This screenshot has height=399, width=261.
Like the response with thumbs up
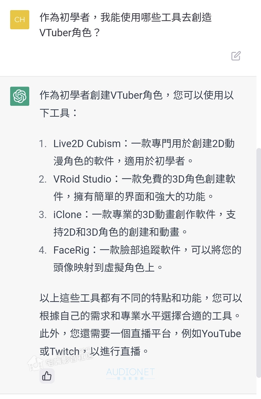tap(47, 376)
